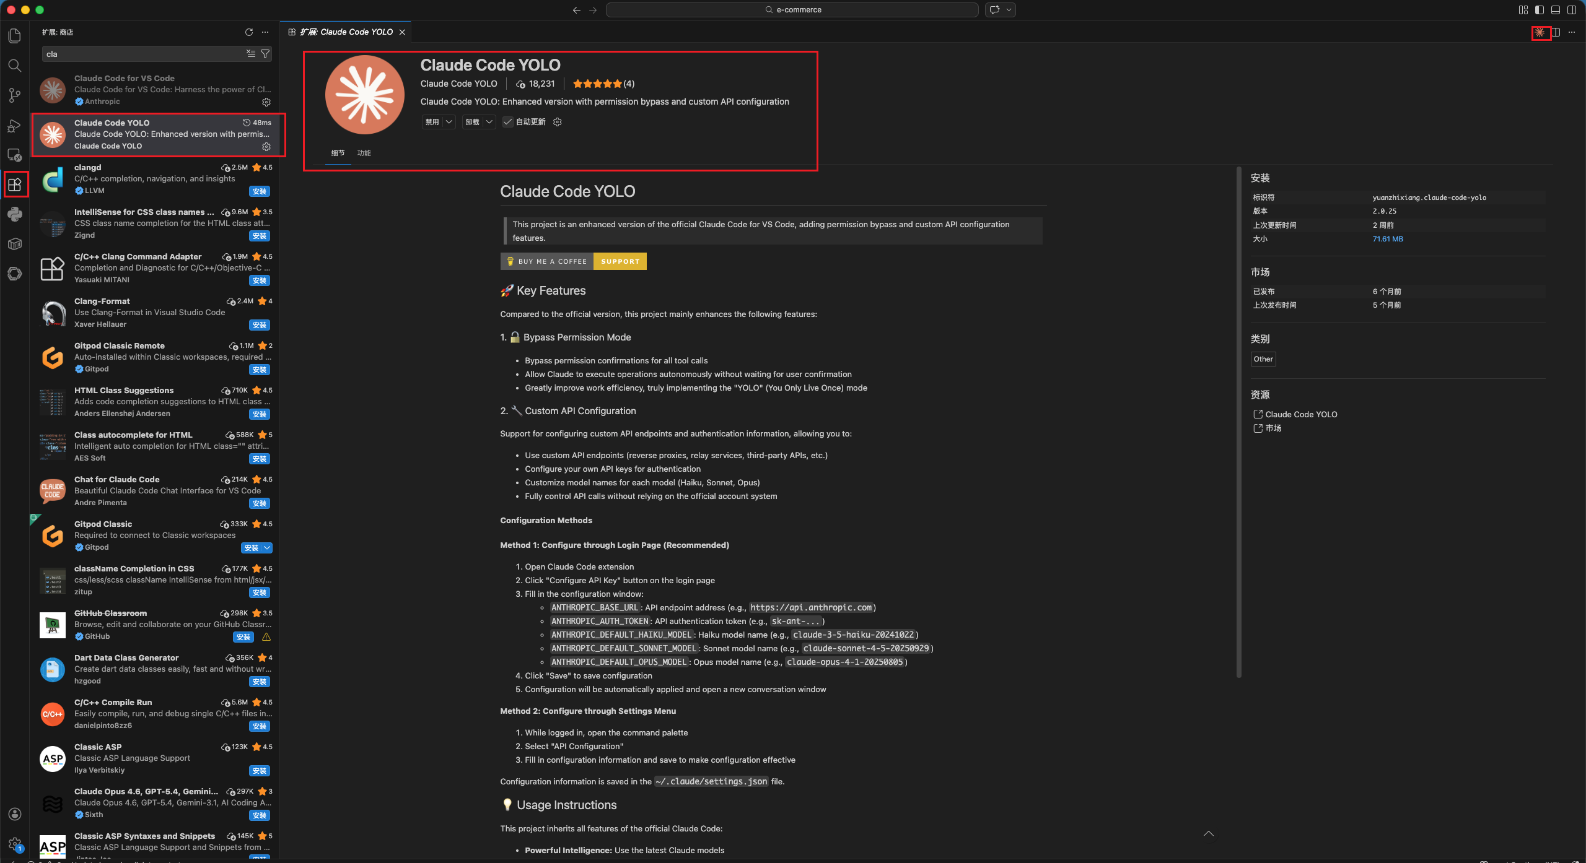Open Claude Code icon in editor title bar
This screenshot has height=863, width=1586.
[x=1540, y=32]
